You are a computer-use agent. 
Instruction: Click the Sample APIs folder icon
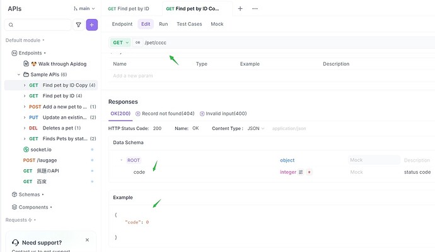click(26, 75)
